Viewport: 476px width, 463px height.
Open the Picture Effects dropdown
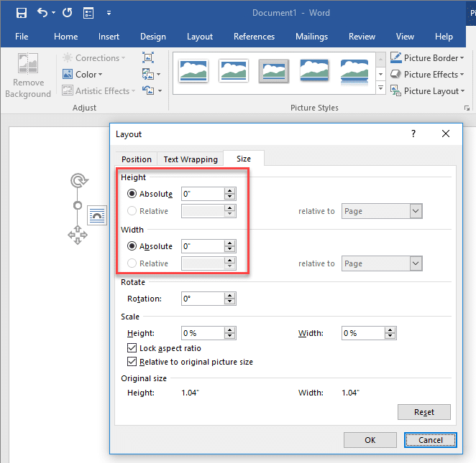coord(427,74)
